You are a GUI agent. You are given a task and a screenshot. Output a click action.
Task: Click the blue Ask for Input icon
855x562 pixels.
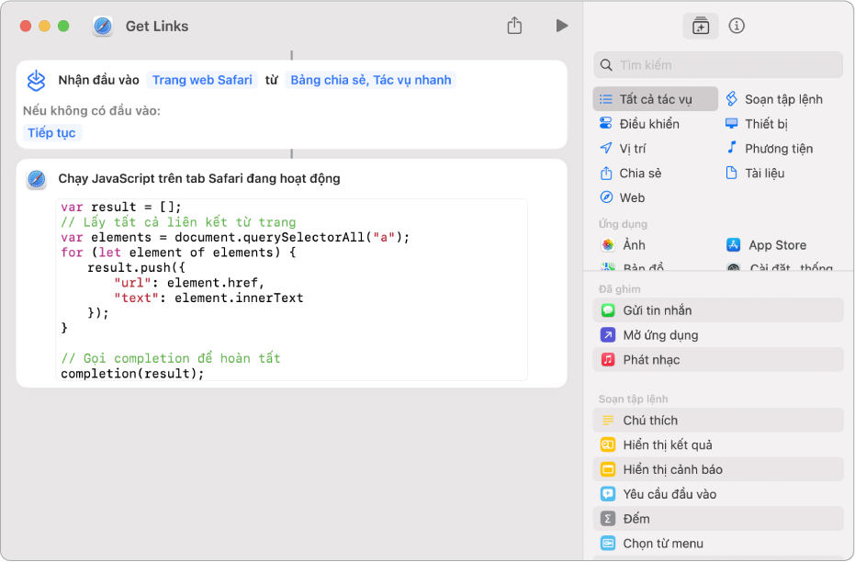[607, 494]
